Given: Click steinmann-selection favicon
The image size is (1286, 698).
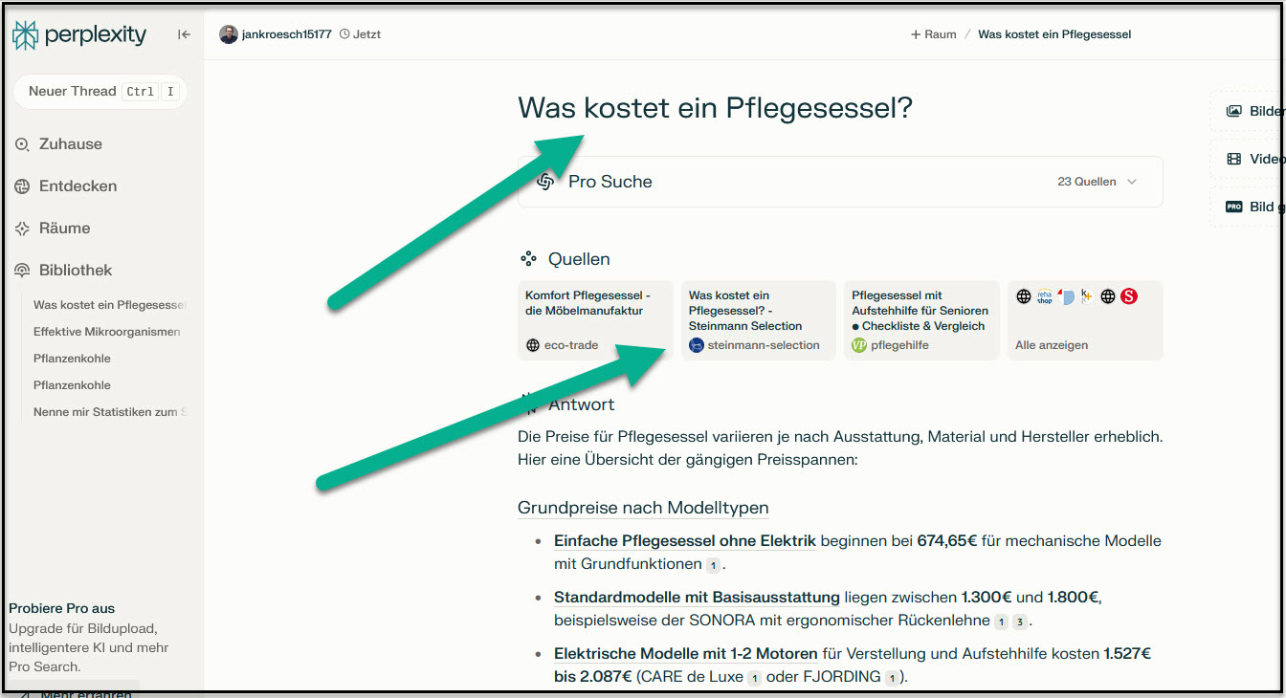Looking at the screenshot, I should (x=697, y=345).
